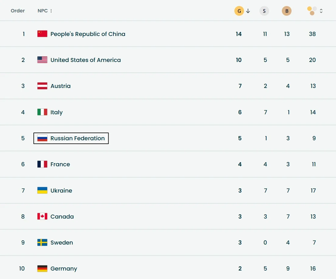Sort by gold medal column icon

point(239,11)
